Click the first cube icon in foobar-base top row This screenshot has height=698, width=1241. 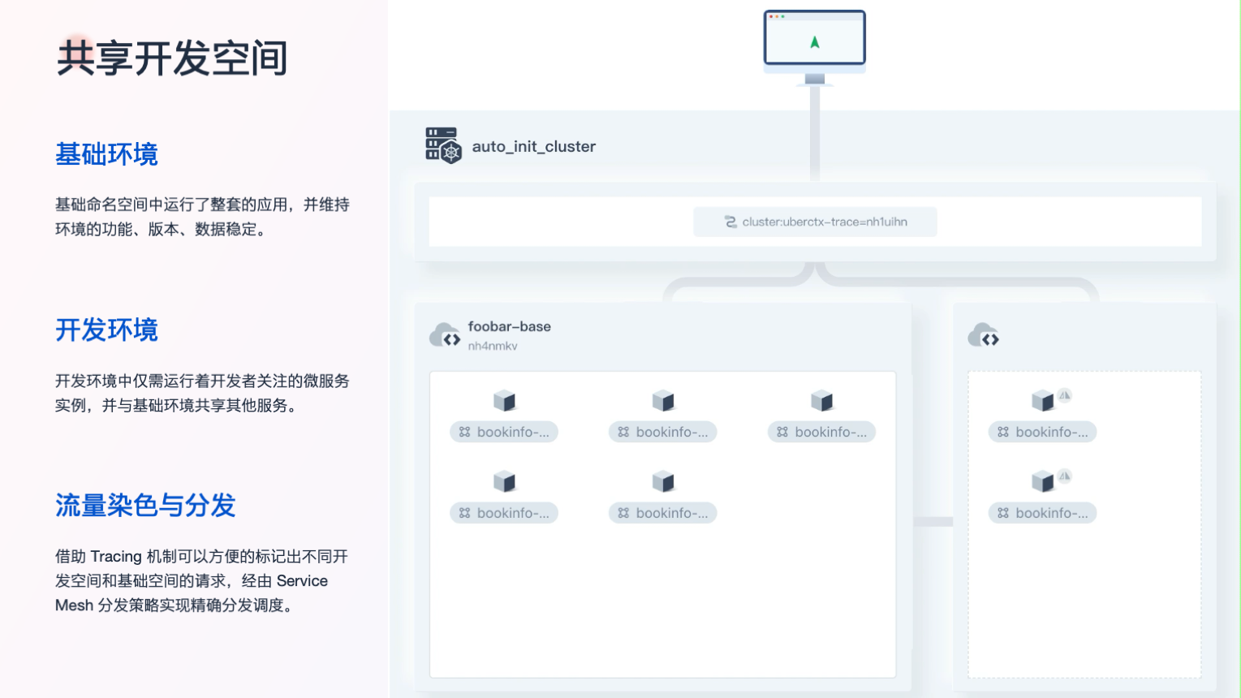(x=504, y=401)
